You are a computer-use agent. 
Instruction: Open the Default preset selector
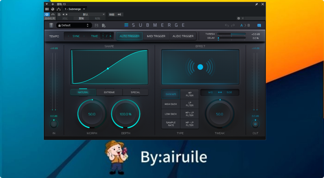[x=74, y=25]
